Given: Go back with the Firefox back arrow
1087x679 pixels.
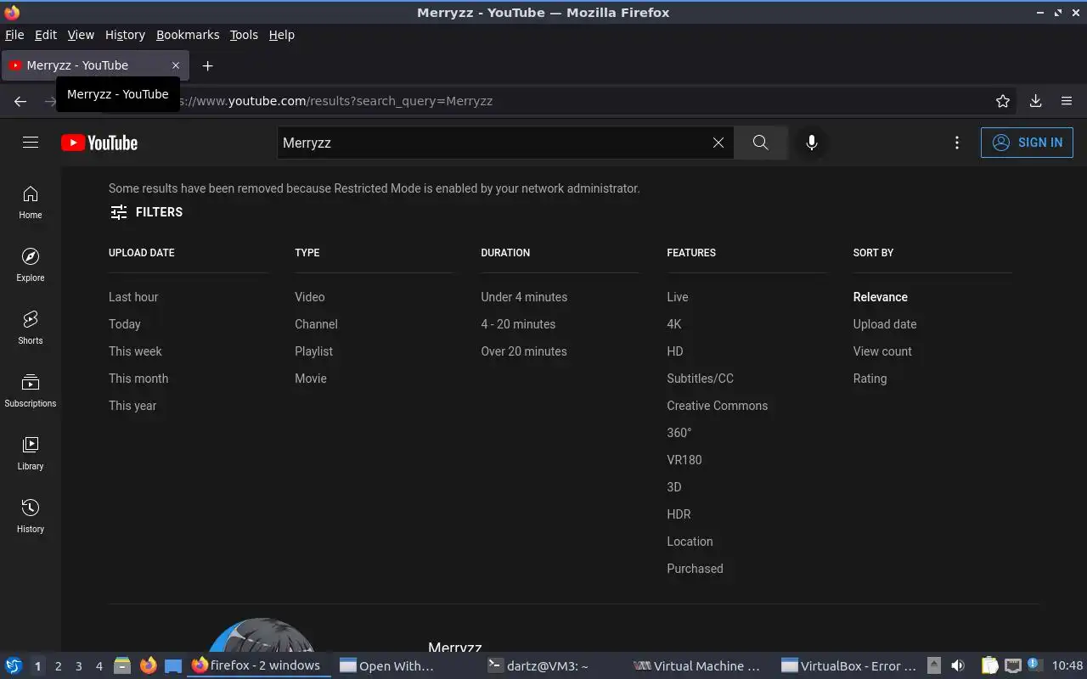Looking at the screenshot, I should pyautogui.click(x=20, y=101).
